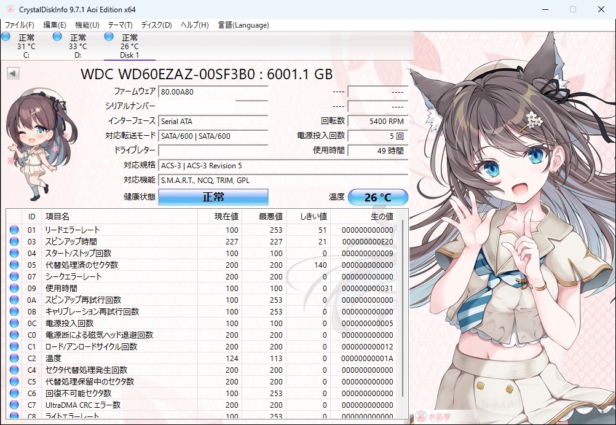This screenshot has width=616, height=425.
Task: Switch to the Disk 1 tab
Action: (x=130, y=46)
